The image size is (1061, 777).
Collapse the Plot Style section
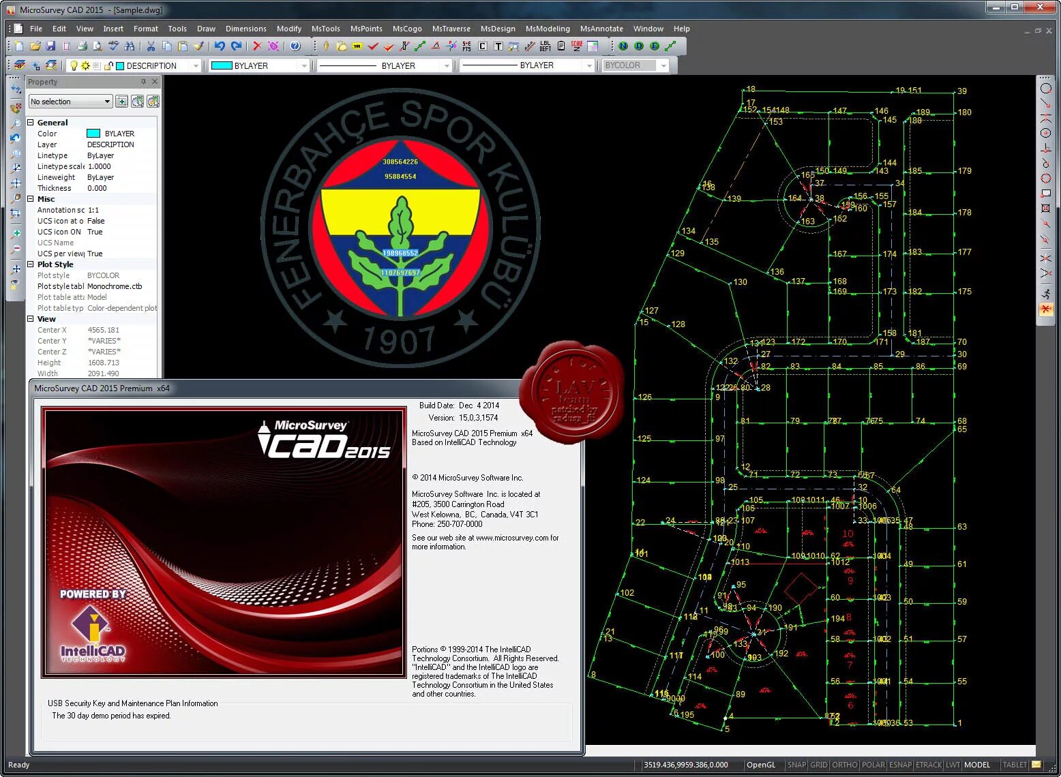click(30, 264)
